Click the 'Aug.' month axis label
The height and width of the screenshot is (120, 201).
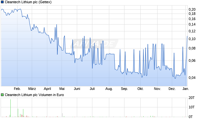tap(109, 89)
